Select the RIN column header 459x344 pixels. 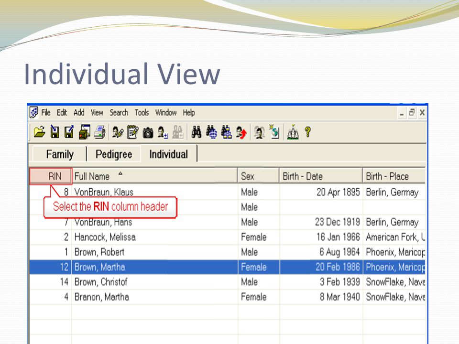coord(51,176)
